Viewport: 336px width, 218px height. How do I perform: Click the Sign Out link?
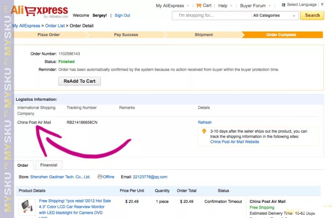coord(122,16)
